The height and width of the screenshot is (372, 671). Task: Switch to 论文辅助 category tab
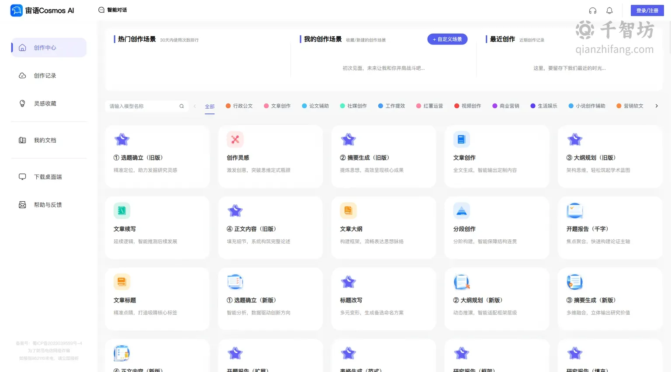(x=315, y=106)
